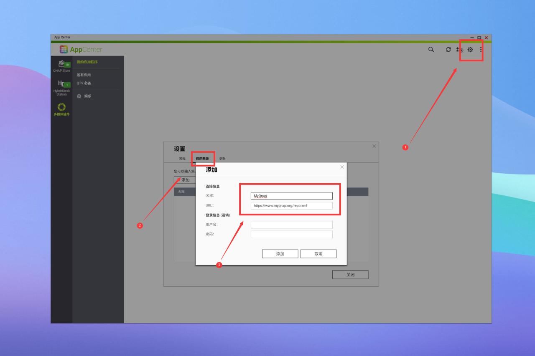The width and height of the screenshot is (535, 356).
Task: Click the 用户名: field label
Action: (211, 225)
